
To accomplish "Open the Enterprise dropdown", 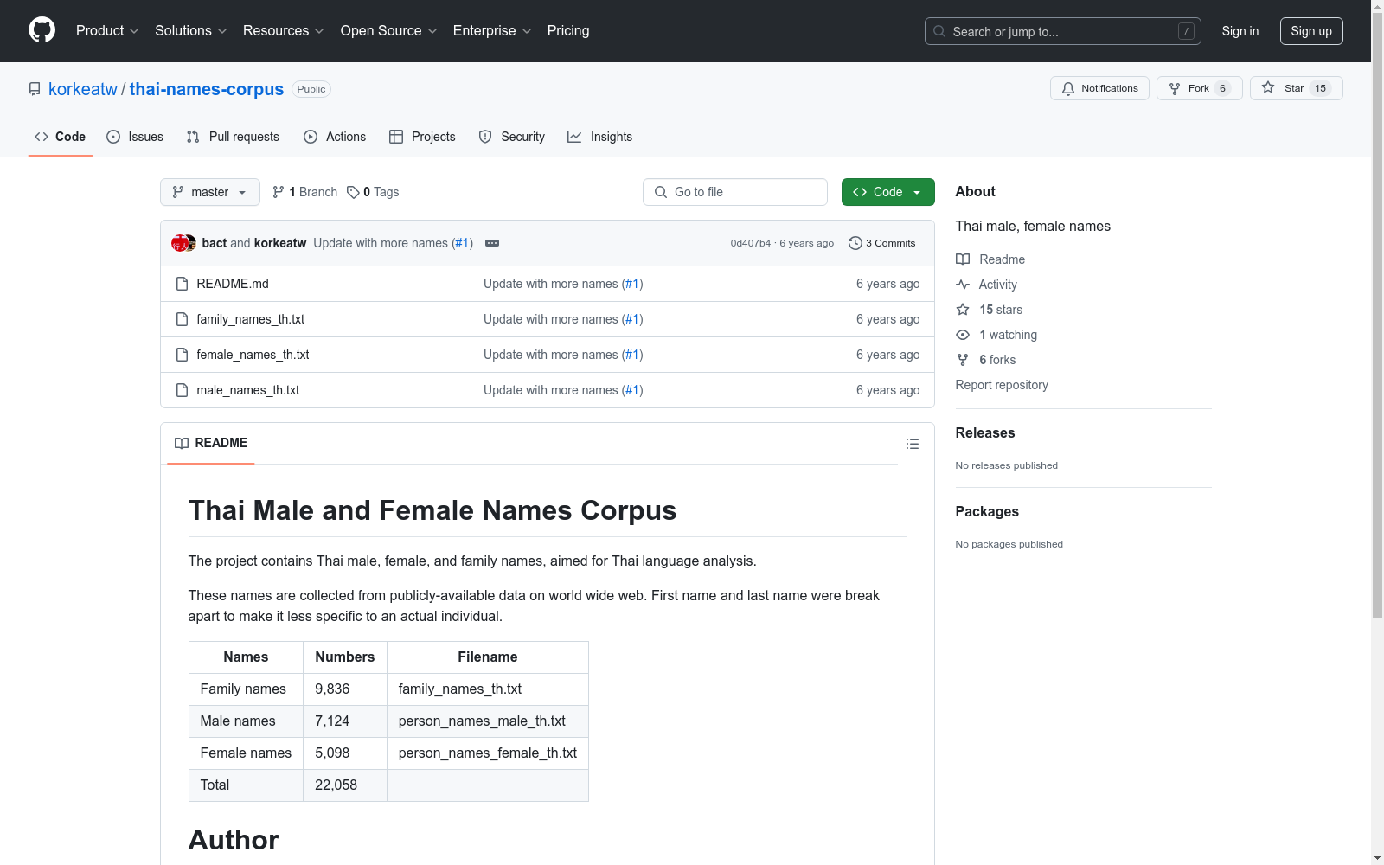I will pos(492,30).
